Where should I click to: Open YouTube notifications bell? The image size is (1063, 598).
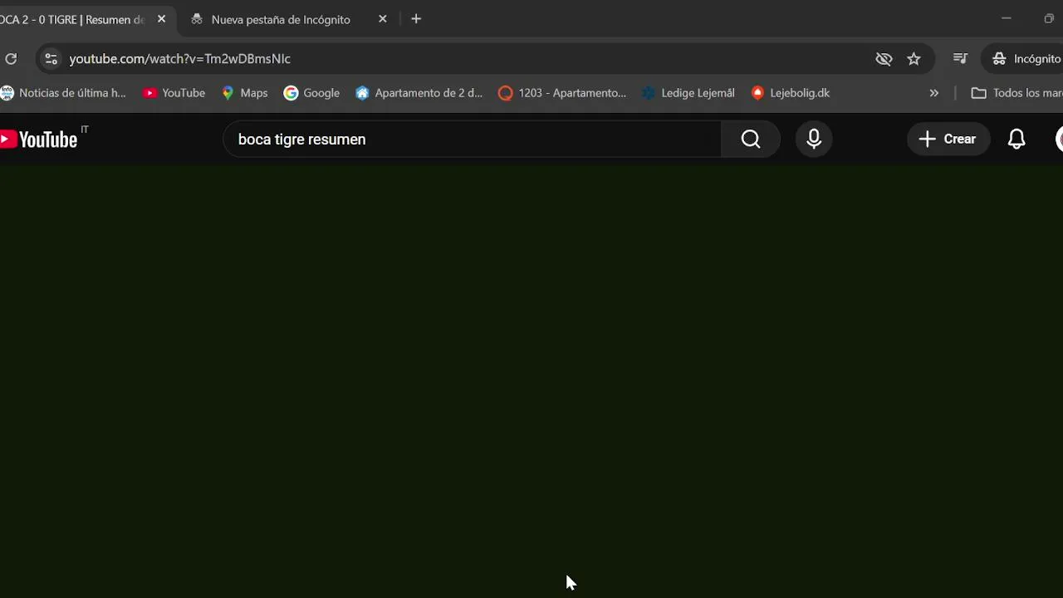pos(1016,140)
